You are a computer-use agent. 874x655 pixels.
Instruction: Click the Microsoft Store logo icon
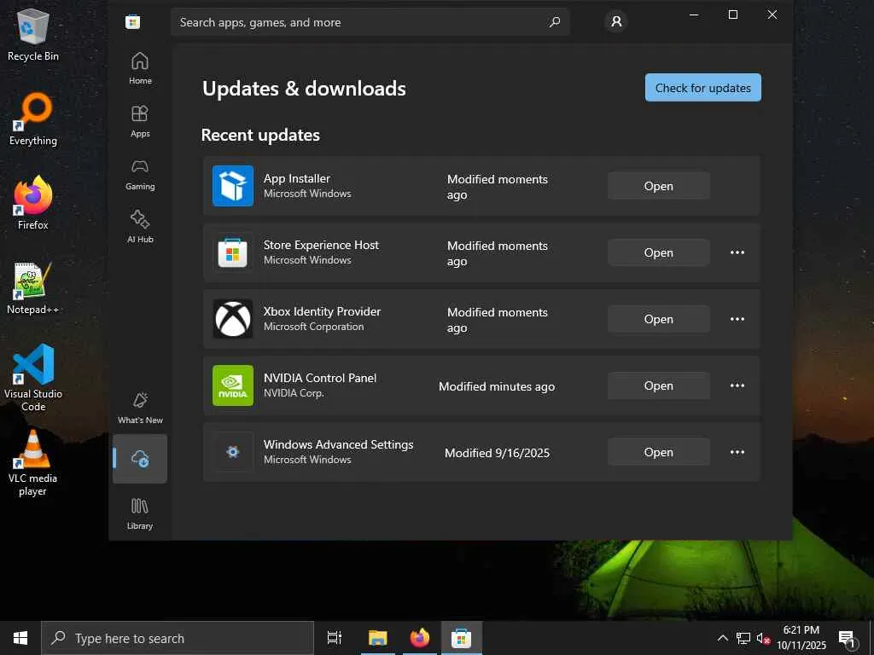click(132, 22)
